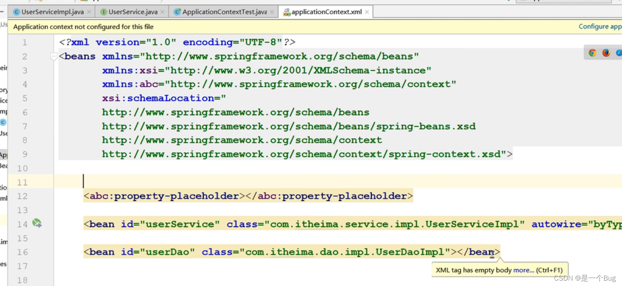Screen dimensions: 622x286
Task: Click line number 16 in gutter
Action: click(22, 252)
